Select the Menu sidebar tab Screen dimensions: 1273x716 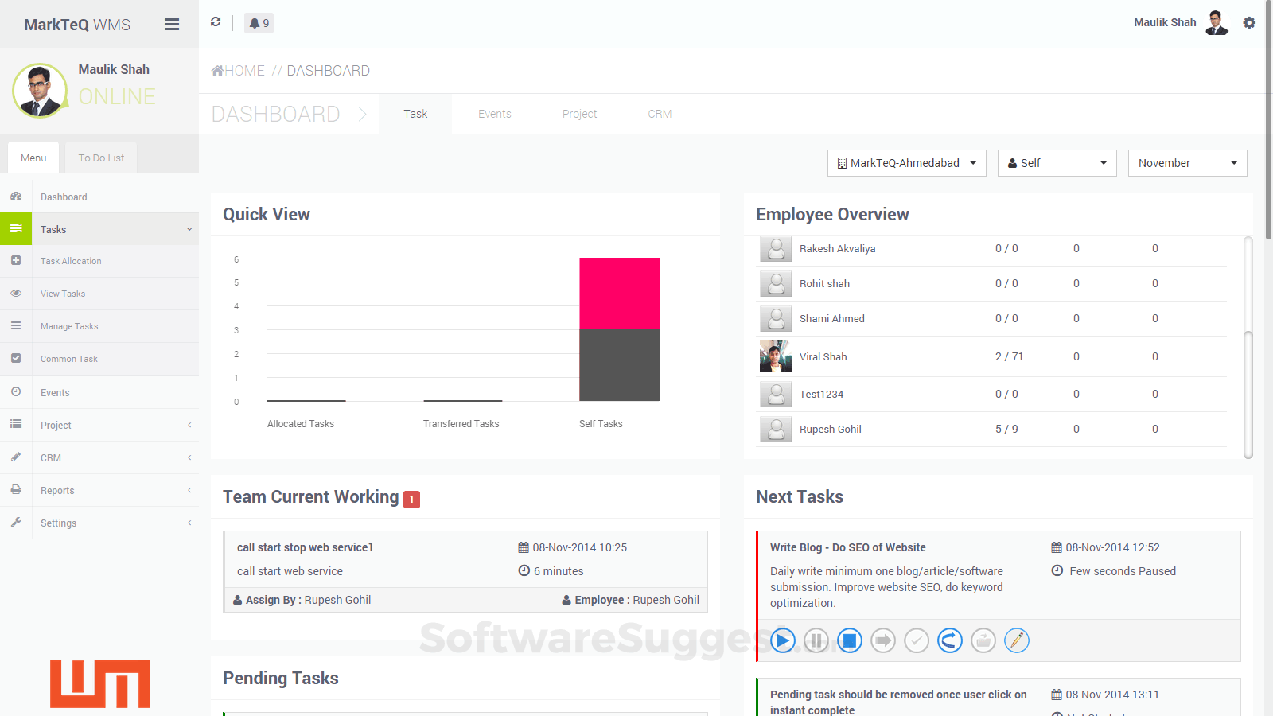[33, 158]
